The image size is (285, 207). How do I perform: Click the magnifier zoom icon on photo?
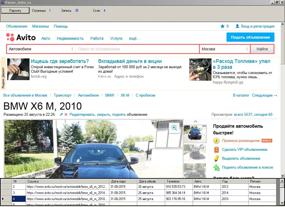click(174, 128)
